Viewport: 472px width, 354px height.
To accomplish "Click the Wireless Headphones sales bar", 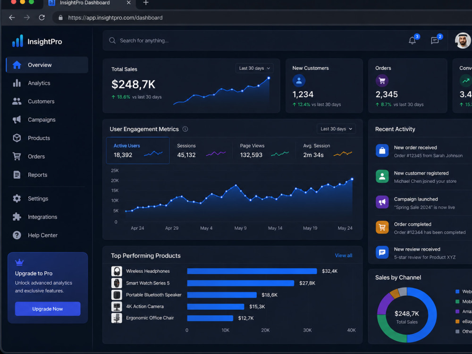I will pyautogui.click(x=252, y=271).
